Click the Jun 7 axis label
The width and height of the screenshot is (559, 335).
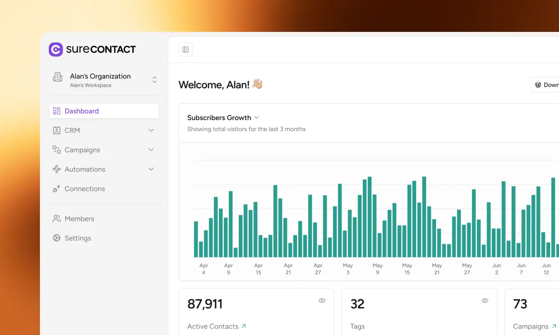[521, 269]
